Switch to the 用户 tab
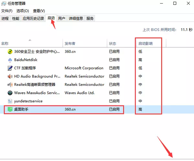 [62, 18]
